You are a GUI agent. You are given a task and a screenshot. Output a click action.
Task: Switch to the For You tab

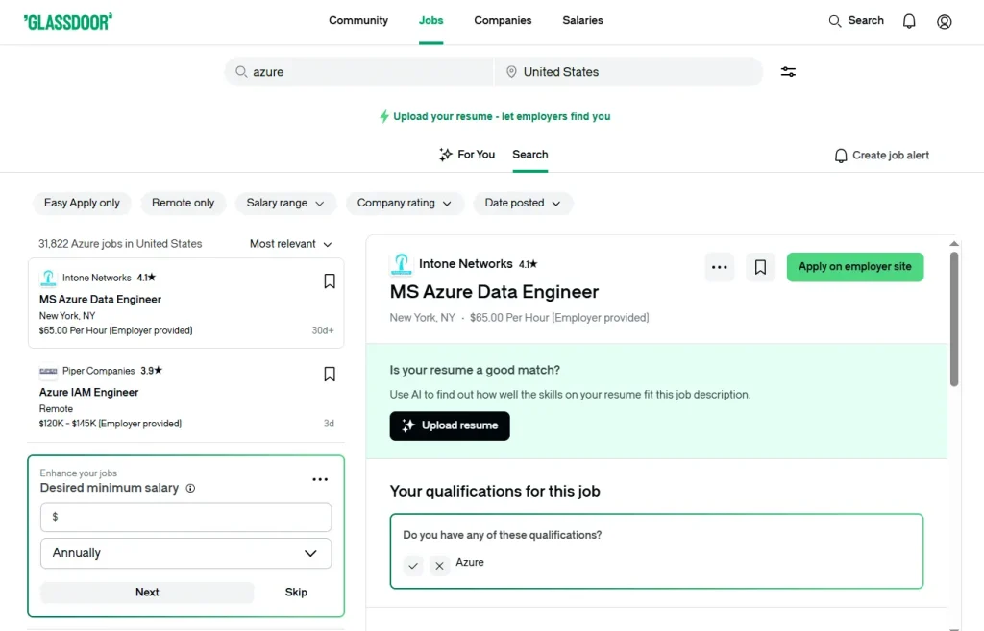coord(467,155)
